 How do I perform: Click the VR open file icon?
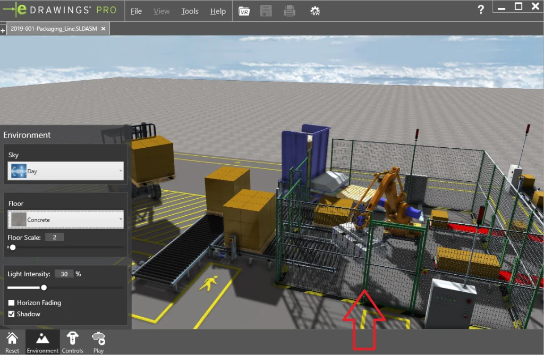click(x=244, y=11)
